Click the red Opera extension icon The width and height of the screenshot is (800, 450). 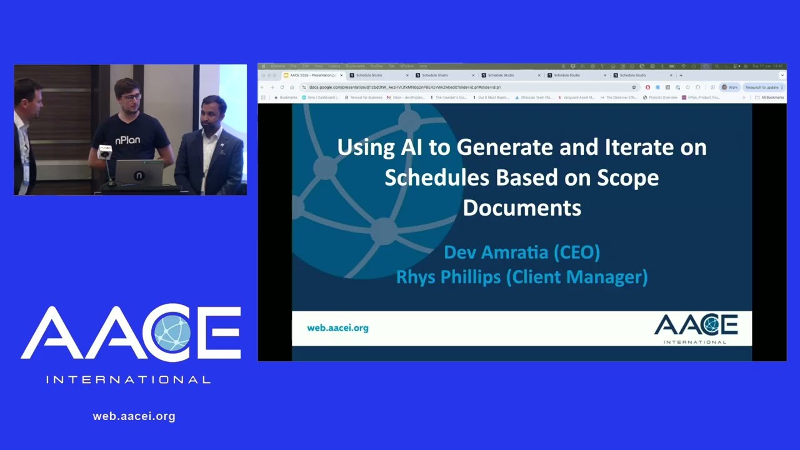pyautogui.click(x=647, y=87)
